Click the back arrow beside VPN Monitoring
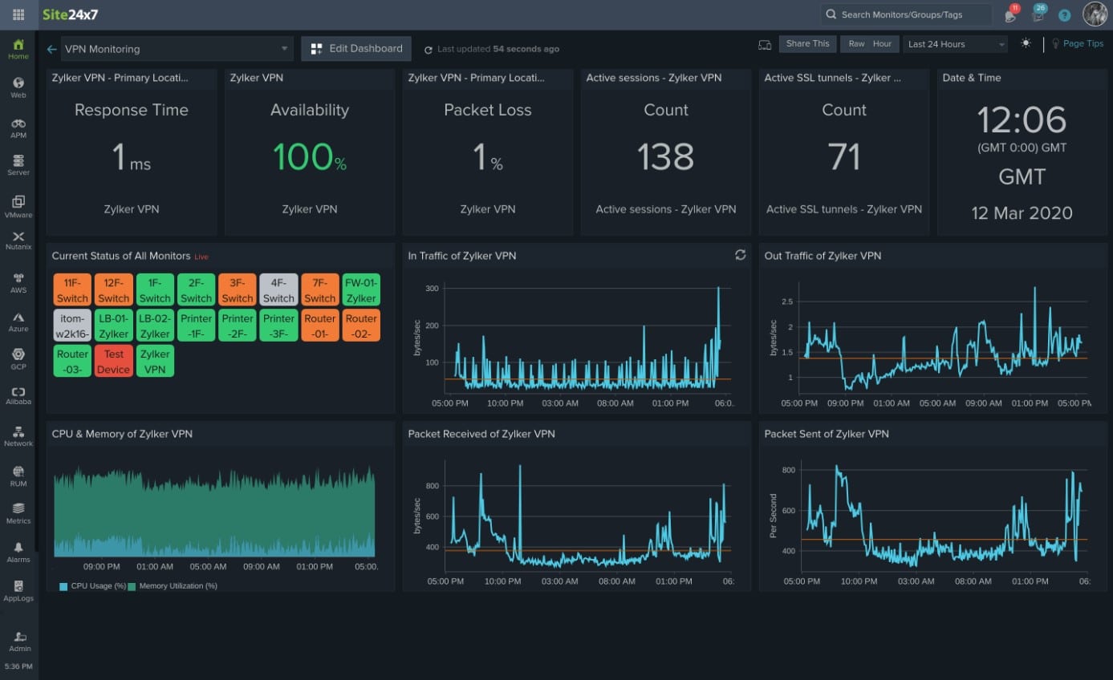 pyautogui.click(x=52, y=49)
